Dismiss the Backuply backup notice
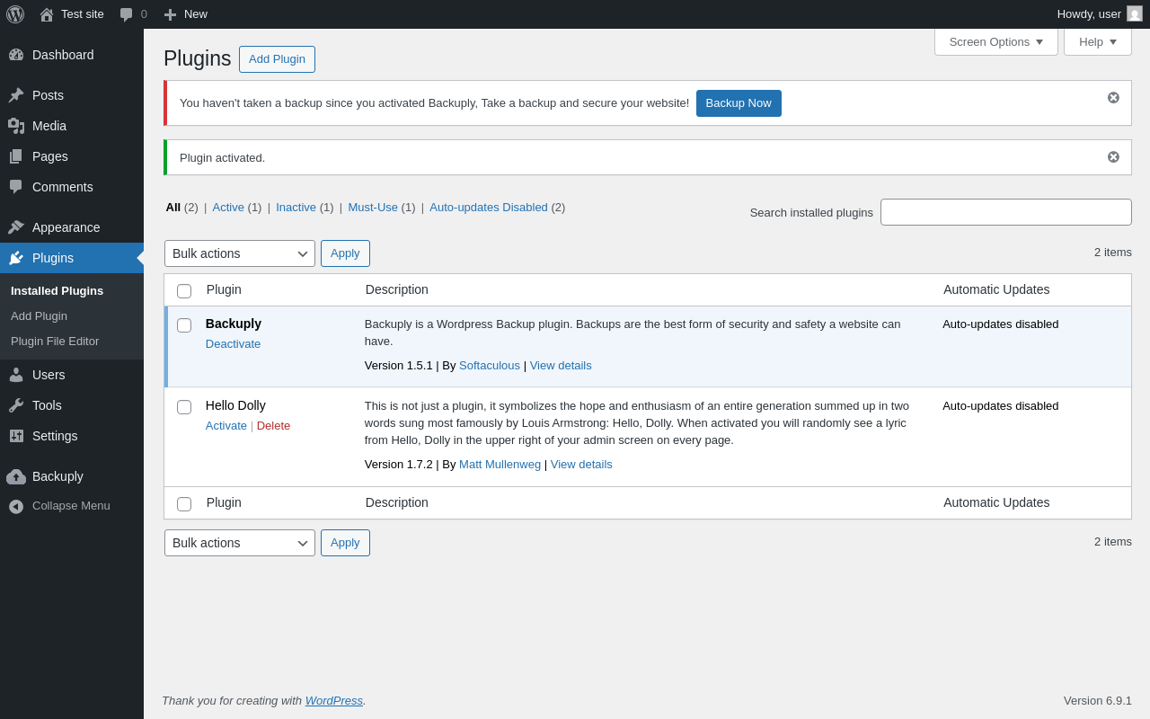Viewport: 1150px width, 719px height. click(1113, 98)
